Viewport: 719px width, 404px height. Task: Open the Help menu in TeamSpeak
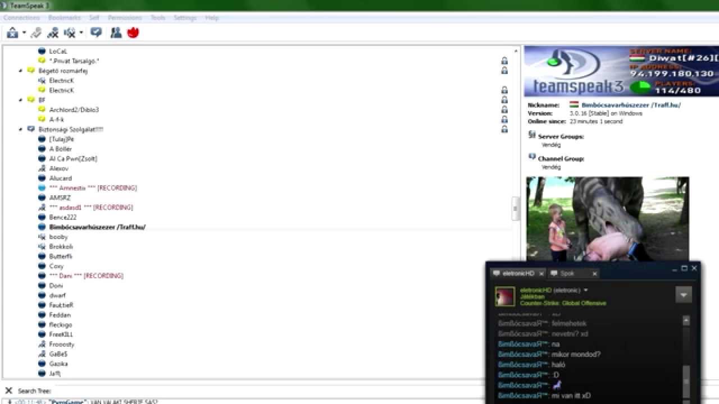(x=212, y=18)
